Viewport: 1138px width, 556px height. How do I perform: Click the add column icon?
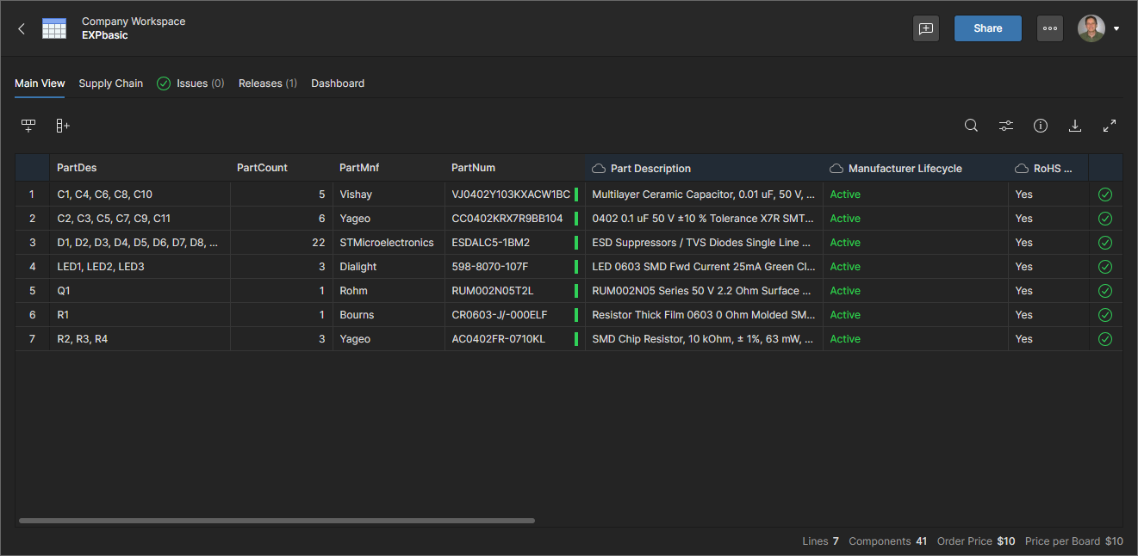[63, 126]
